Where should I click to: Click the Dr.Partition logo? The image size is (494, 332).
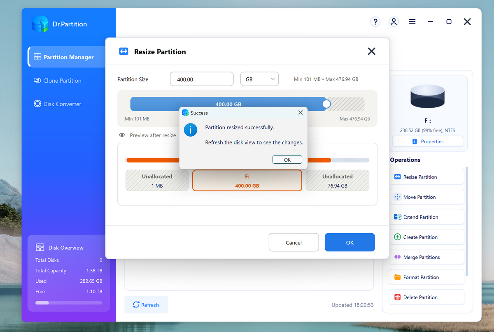pos(40,23)
